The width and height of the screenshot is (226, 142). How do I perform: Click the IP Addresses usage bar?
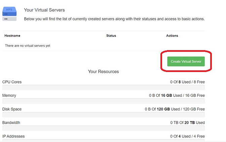tap(103, 141)
